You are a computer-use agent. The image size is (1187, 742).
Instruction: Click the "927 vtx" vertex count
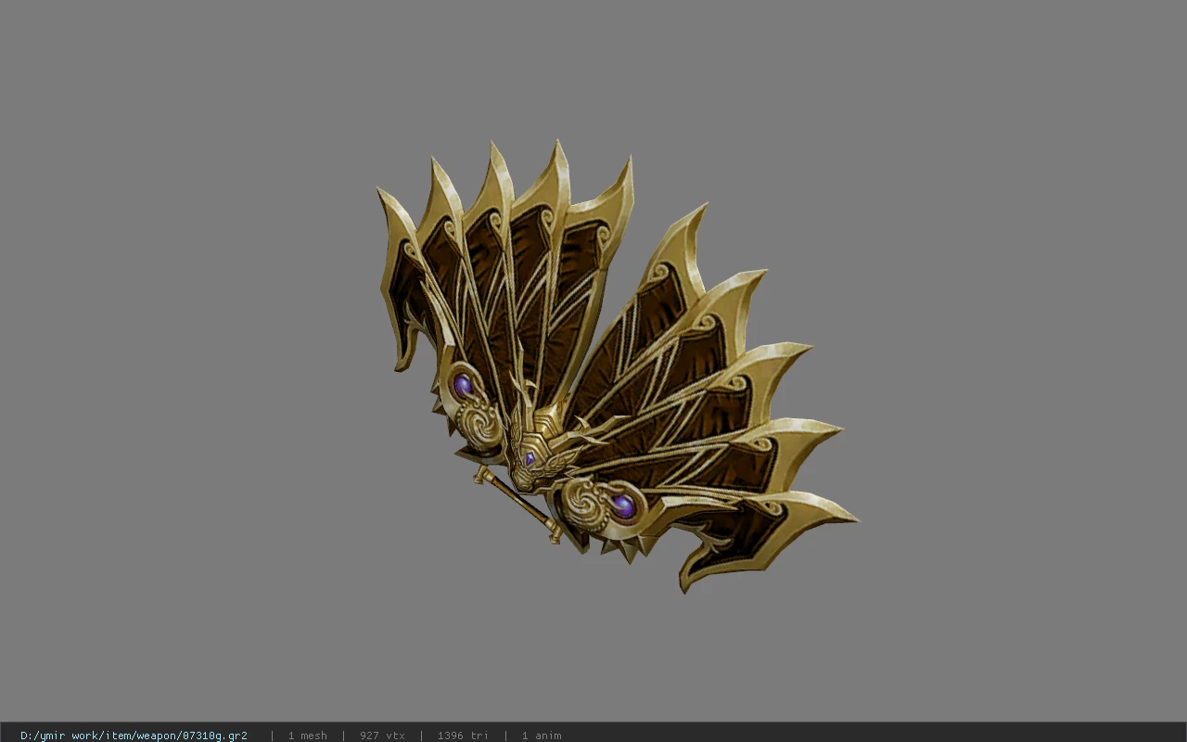click(x=382, y=736)
